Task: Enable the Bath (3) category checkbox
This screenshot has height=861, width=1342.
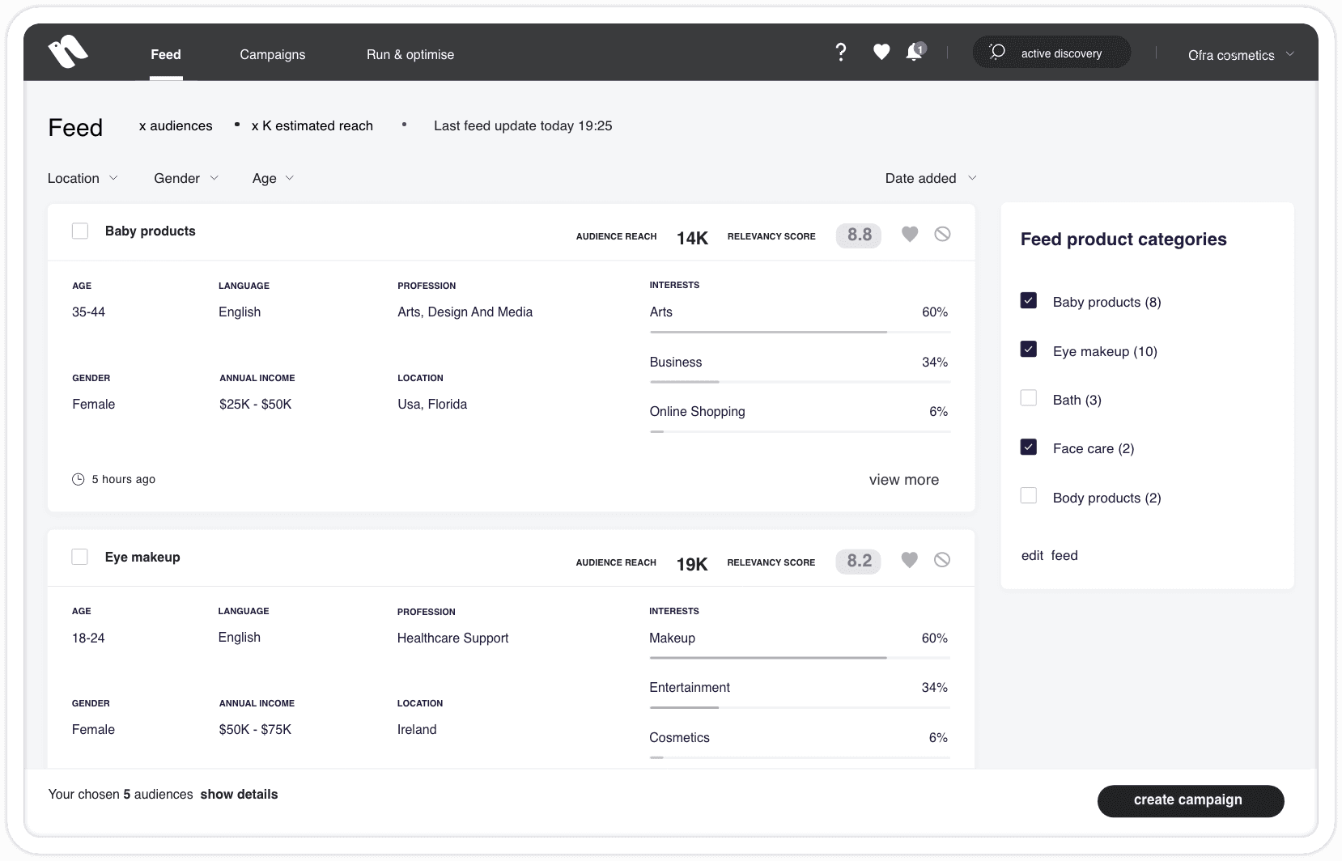Action: [1029, 398]
